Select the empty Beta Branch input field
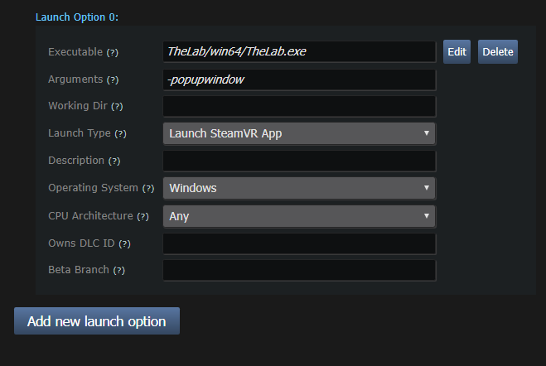Screen dimensions: 546x366 coord(299,270)
